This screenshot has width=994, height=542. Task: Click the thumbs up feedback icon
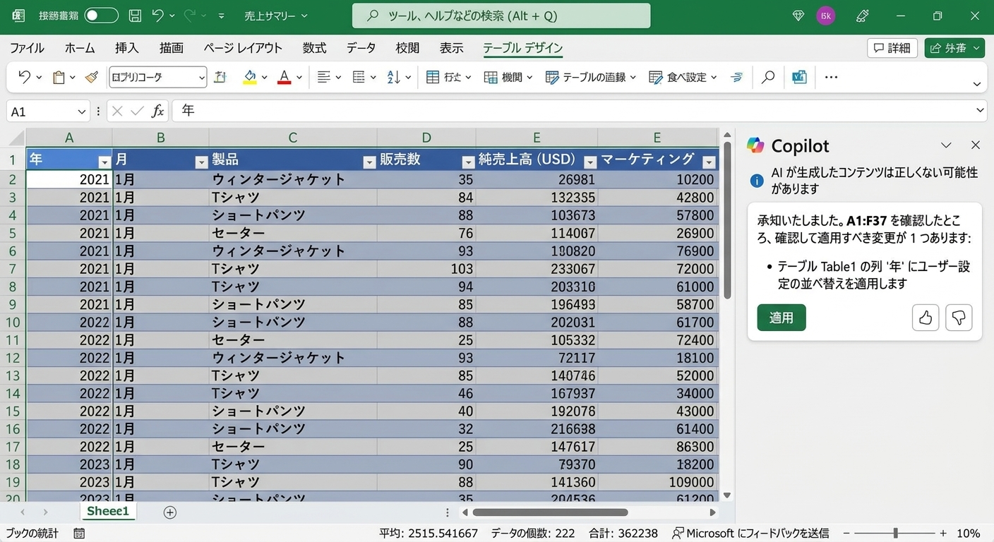[926, 318]
